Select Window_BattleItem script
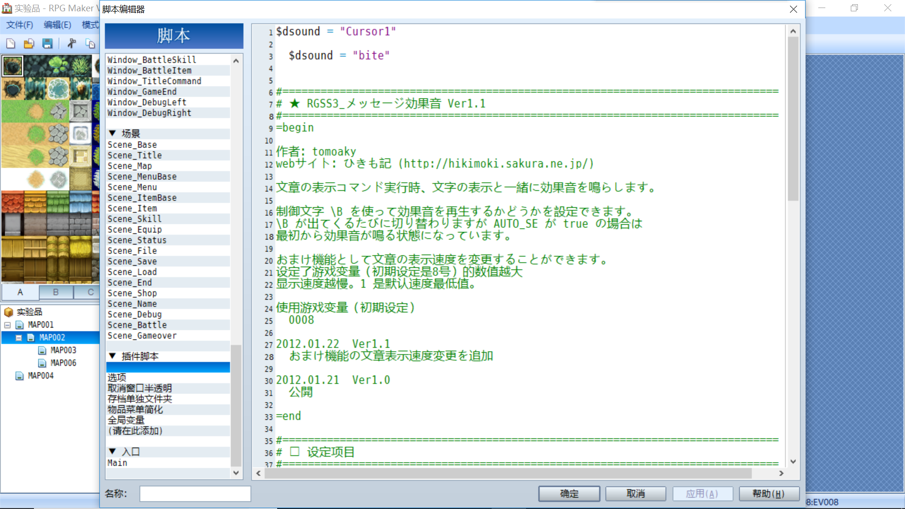 pyautogui.click(x=168, y=71)
